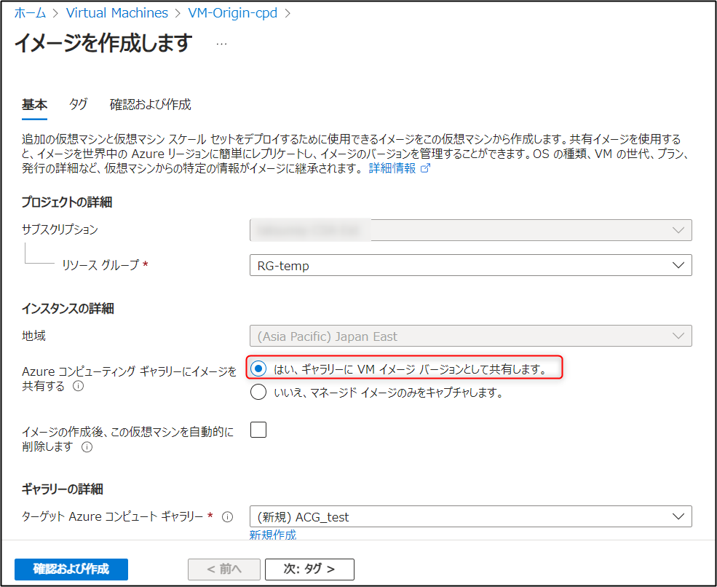Viewport: 717px width, 587px height.
Task: Click the ギャラリーの詳細 heading text
Action: click(62, 489)
